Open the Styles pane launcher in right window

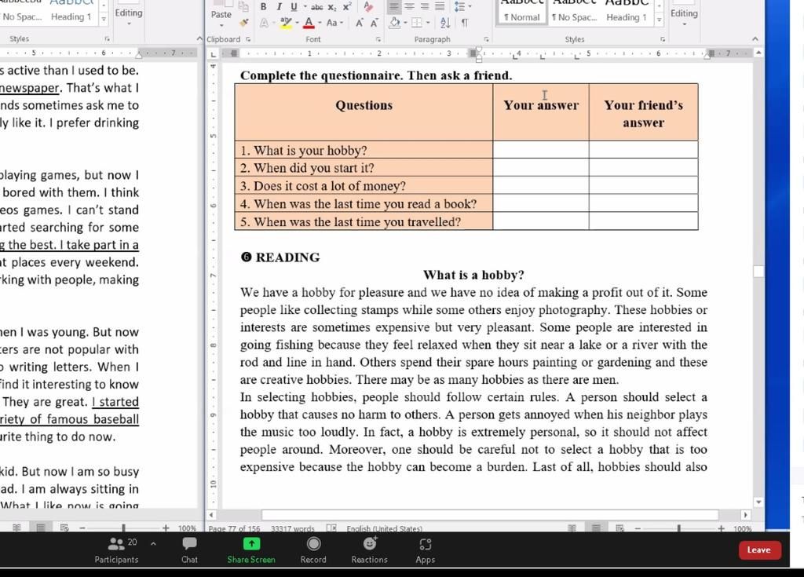coord(663,39)
